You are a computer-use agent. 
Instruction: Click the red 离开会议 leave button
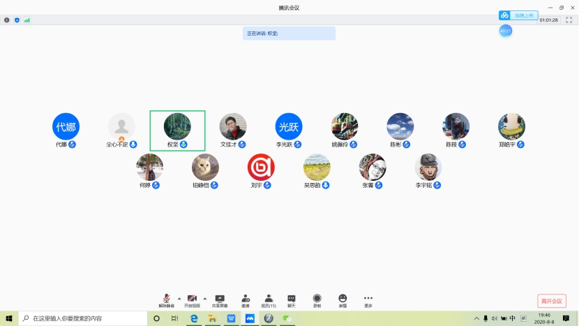[x=552, y=301]
